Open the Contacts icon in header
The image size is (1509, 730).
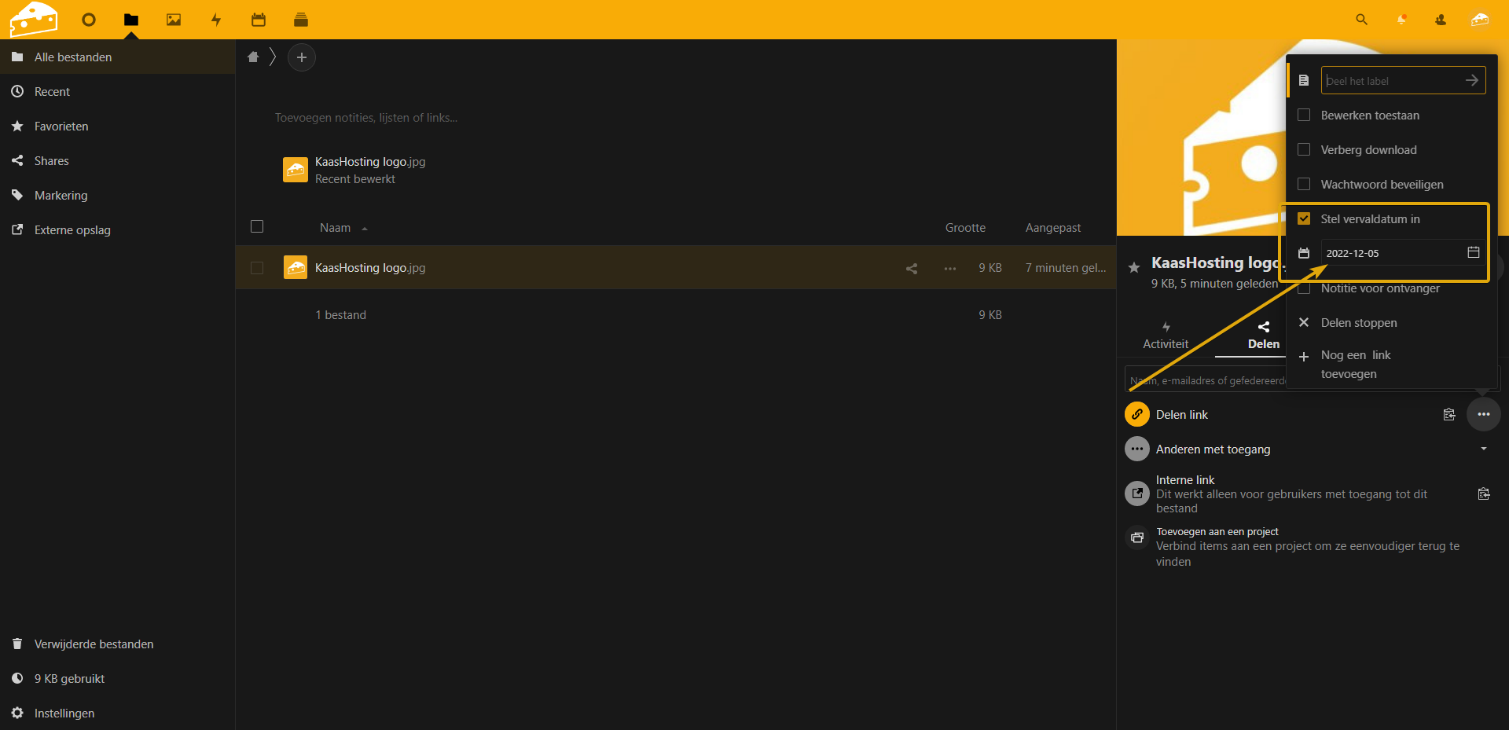(1441, 20)
